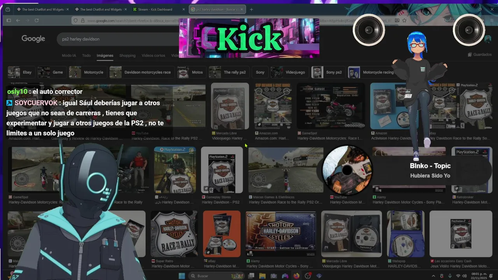Open Mercado Libre open case result
The height and width of the screenshot is (280, 498).
coord(352,234)
